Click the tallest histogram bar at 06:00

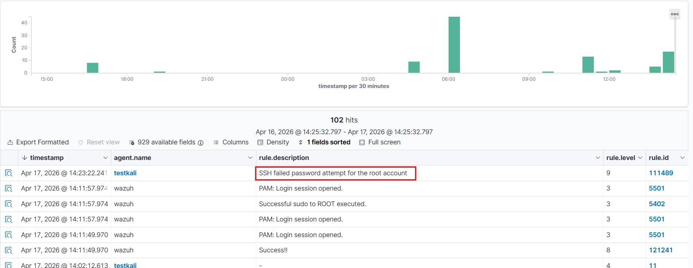click(x=454, y=45)
